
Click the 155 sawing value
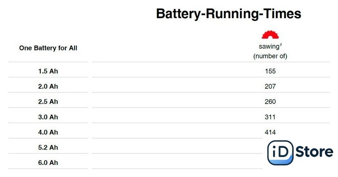270,71
